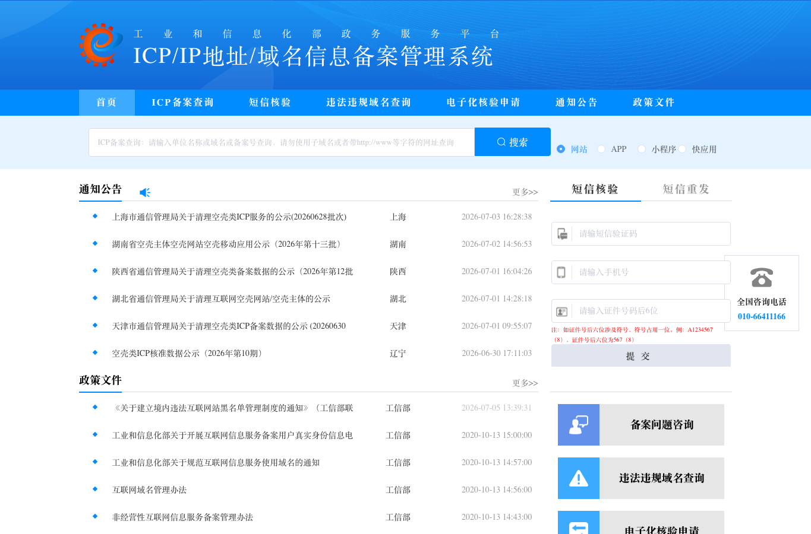The height and width of the screenshot is (534, 811).
Task: Click the 上海 region cell
Action: [x=398, y=217]
